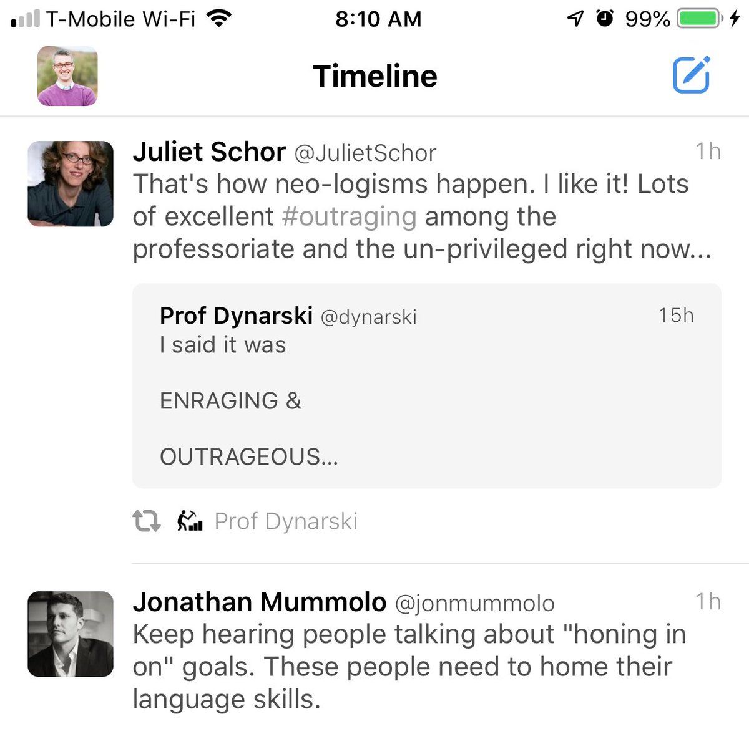Tap the Juliet Schor display name
This screenshot has width=749, height=739.
[x=209, y=152]
